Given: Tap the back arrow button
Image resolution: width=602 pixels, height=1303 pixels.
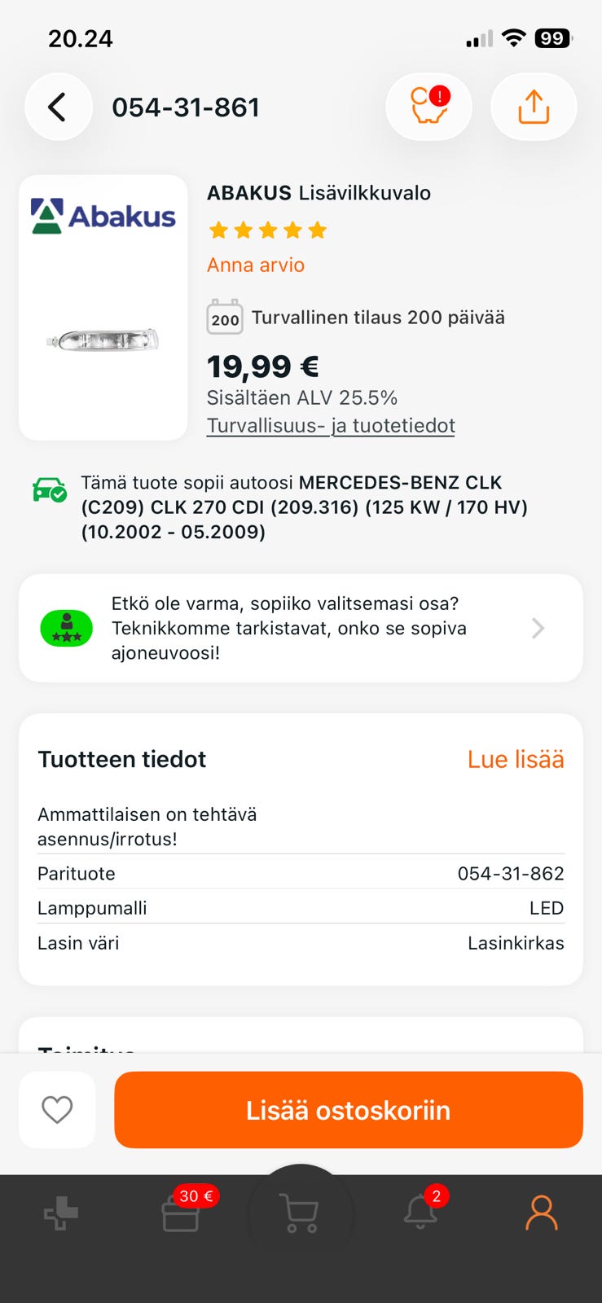Looking at the screenshot, I should coord(57,107).
